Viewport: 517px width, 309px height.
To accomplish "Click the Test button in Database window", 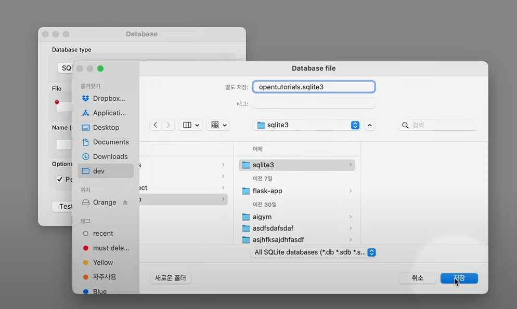I will (62, 206).
